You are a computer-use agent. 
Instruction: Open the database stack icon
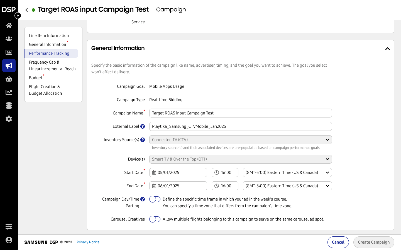[9, 106]
